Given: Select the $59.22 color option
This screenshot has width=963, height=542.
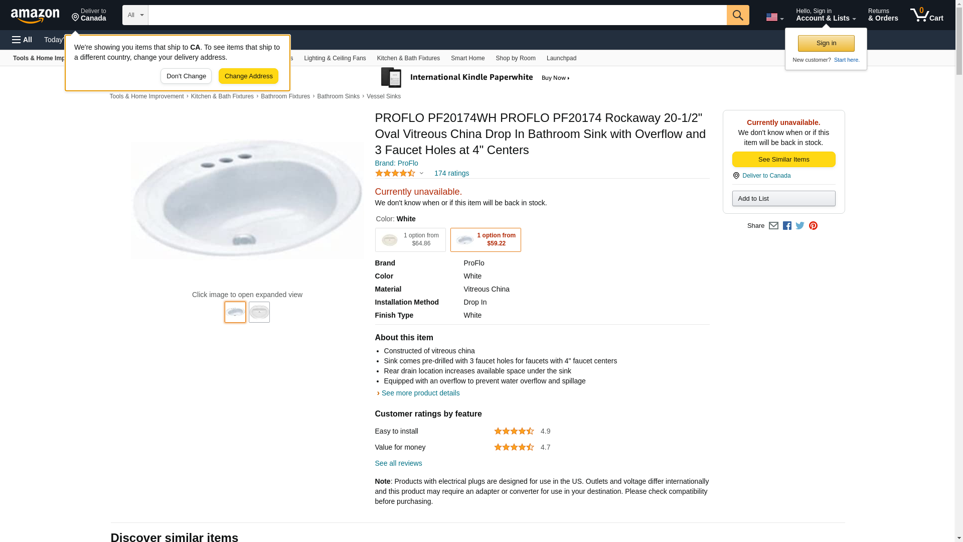Looking at the screenshot, I should (x=486, y=240).
